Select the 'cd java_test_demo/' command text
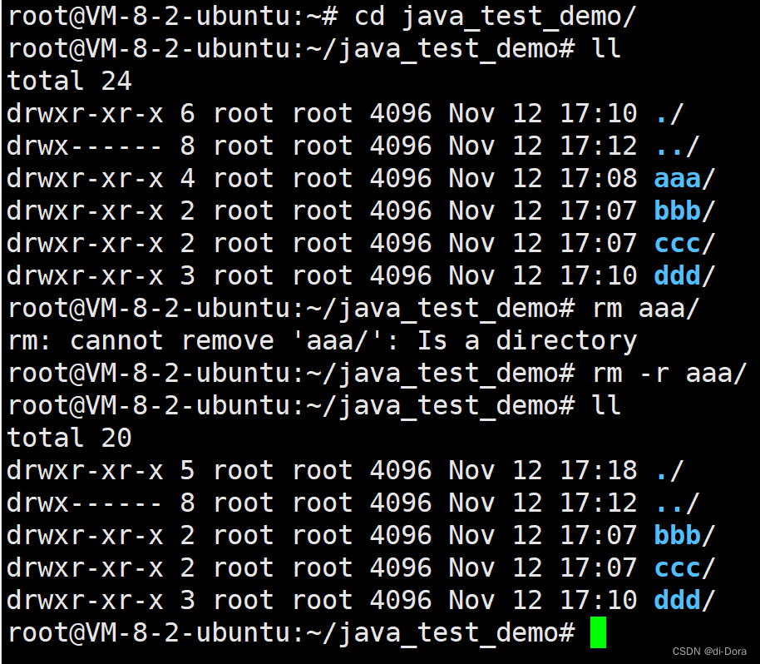 495,17
